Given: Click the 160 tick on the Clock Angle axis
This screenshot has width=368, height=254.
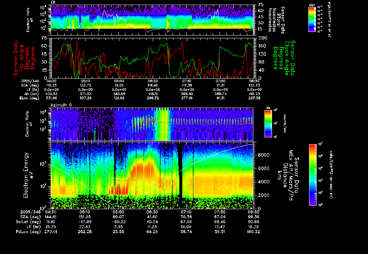Looking at the screenshot, I should click(x=262, y=46).
